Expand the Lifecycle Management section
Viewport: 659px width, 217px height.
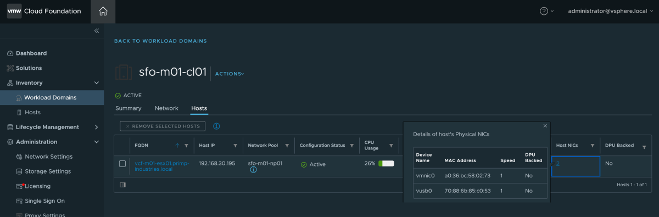click(x=96, y=127)
